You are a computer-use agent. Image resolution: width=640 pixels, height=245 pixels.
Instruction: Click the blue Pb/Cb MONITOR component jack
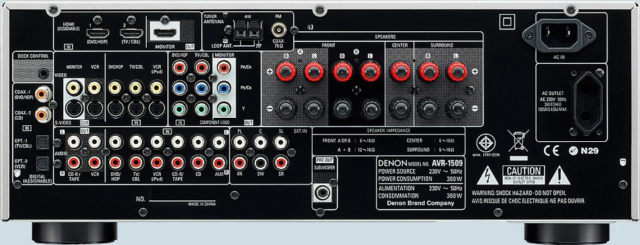point(223,88)
